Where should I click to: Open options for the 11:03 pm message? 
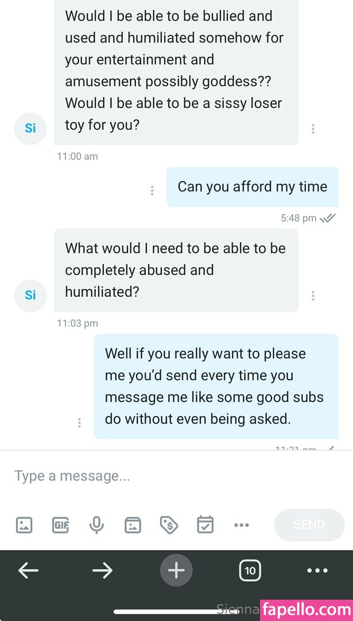coord(313,296)
